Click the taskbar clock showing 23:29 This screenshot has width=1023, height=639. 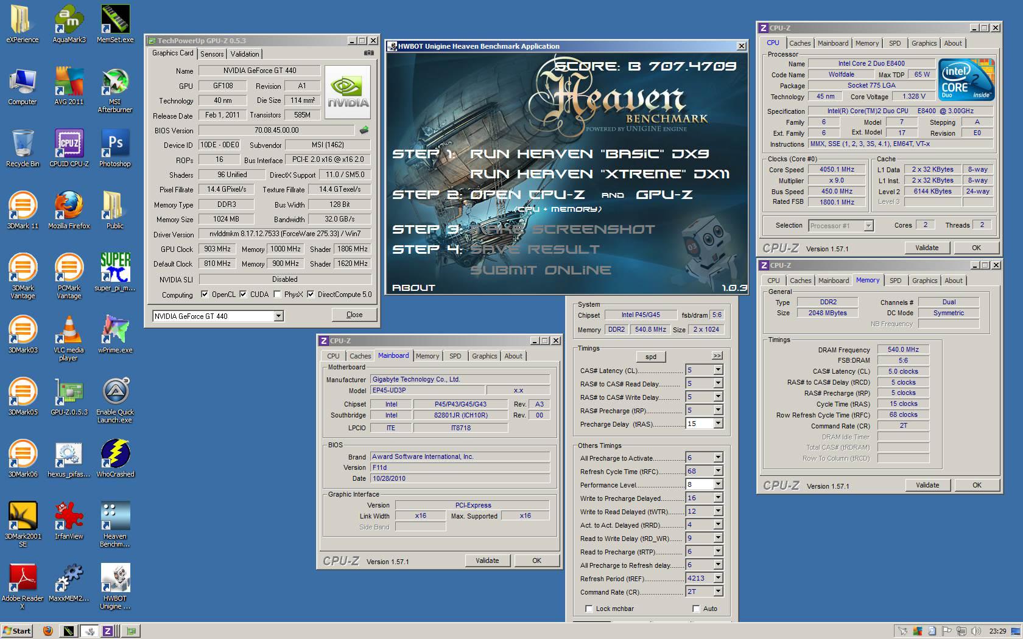tap(997, 631)
